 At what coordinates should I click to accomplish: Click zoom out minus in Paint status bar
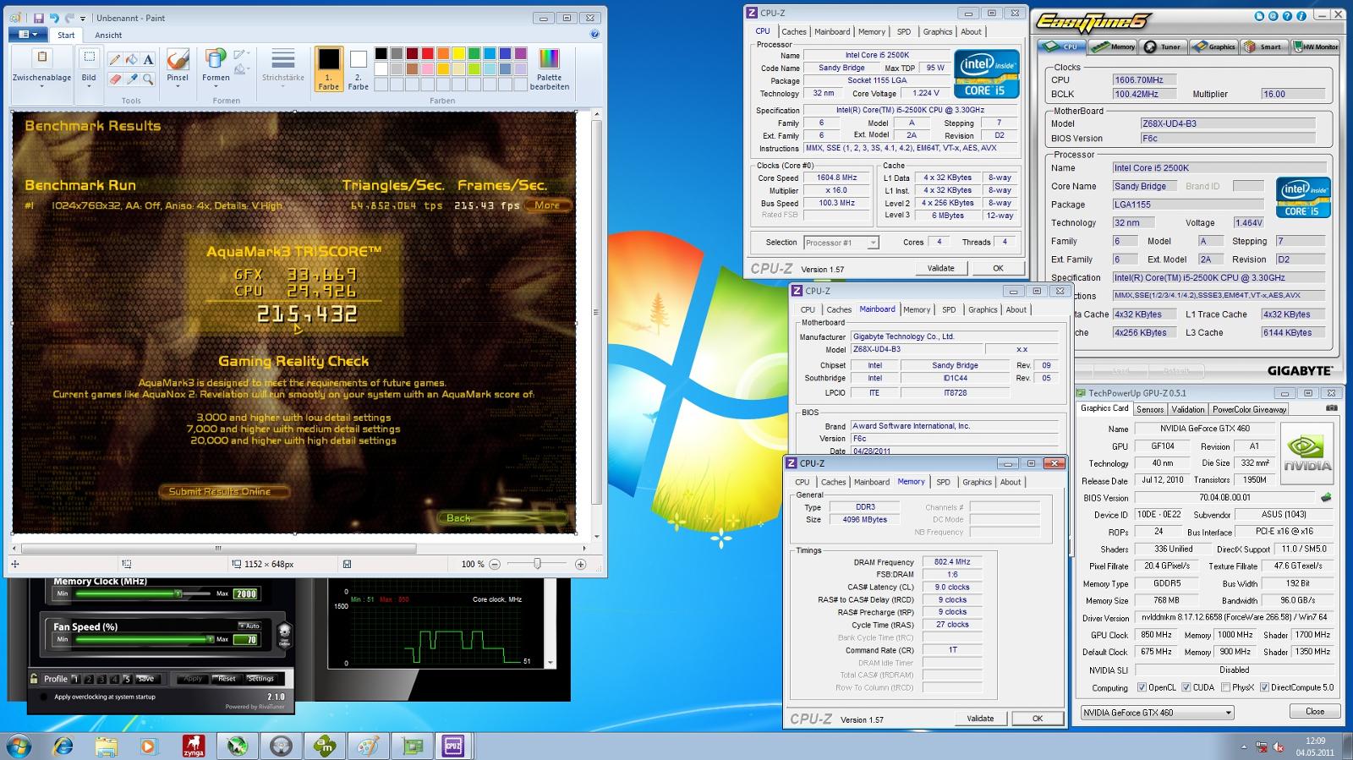click(x=495, y=564)
